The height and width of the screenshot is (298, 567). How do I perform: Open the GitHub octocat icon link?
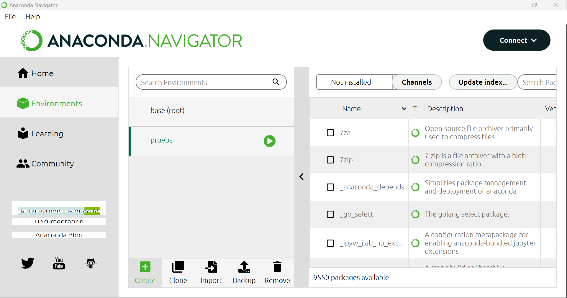click(91, 263)
